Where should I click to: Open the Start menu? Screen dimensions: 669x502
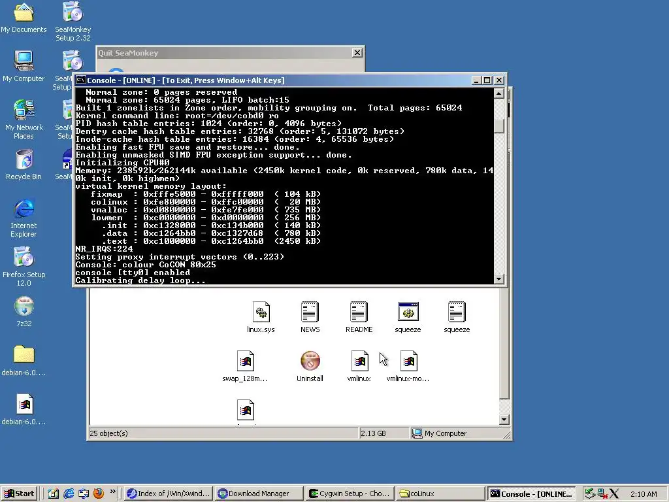coord(19,494)
